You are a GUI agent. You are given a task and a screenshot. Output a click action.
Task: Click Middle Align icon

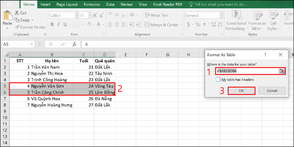[x=117, y=15]
